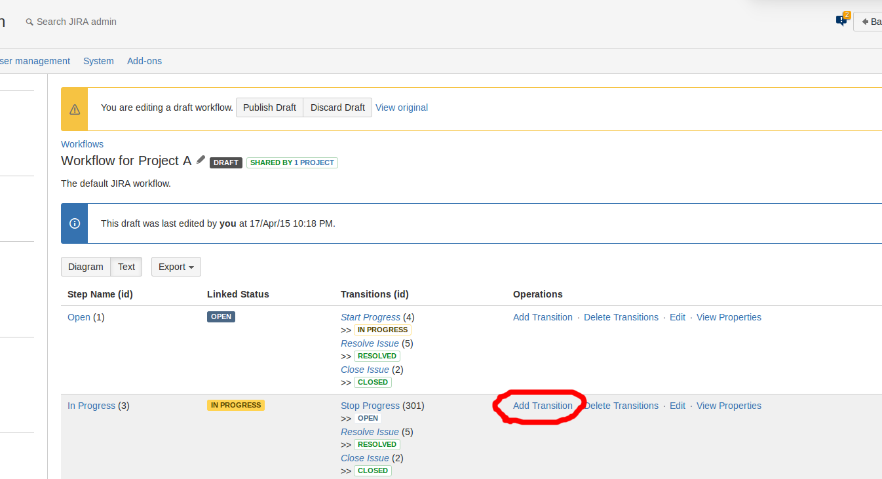Open the System admin menu
Viewport: 882px width, 479px height.
pyautogui.click(x=98, y=60)
